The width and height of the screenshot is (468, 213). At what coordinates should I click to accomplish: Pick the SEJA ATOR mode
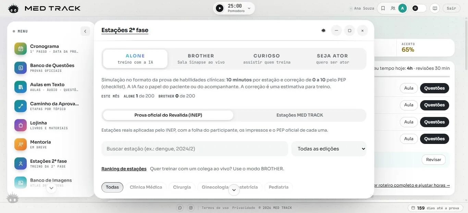click(332, 59)
